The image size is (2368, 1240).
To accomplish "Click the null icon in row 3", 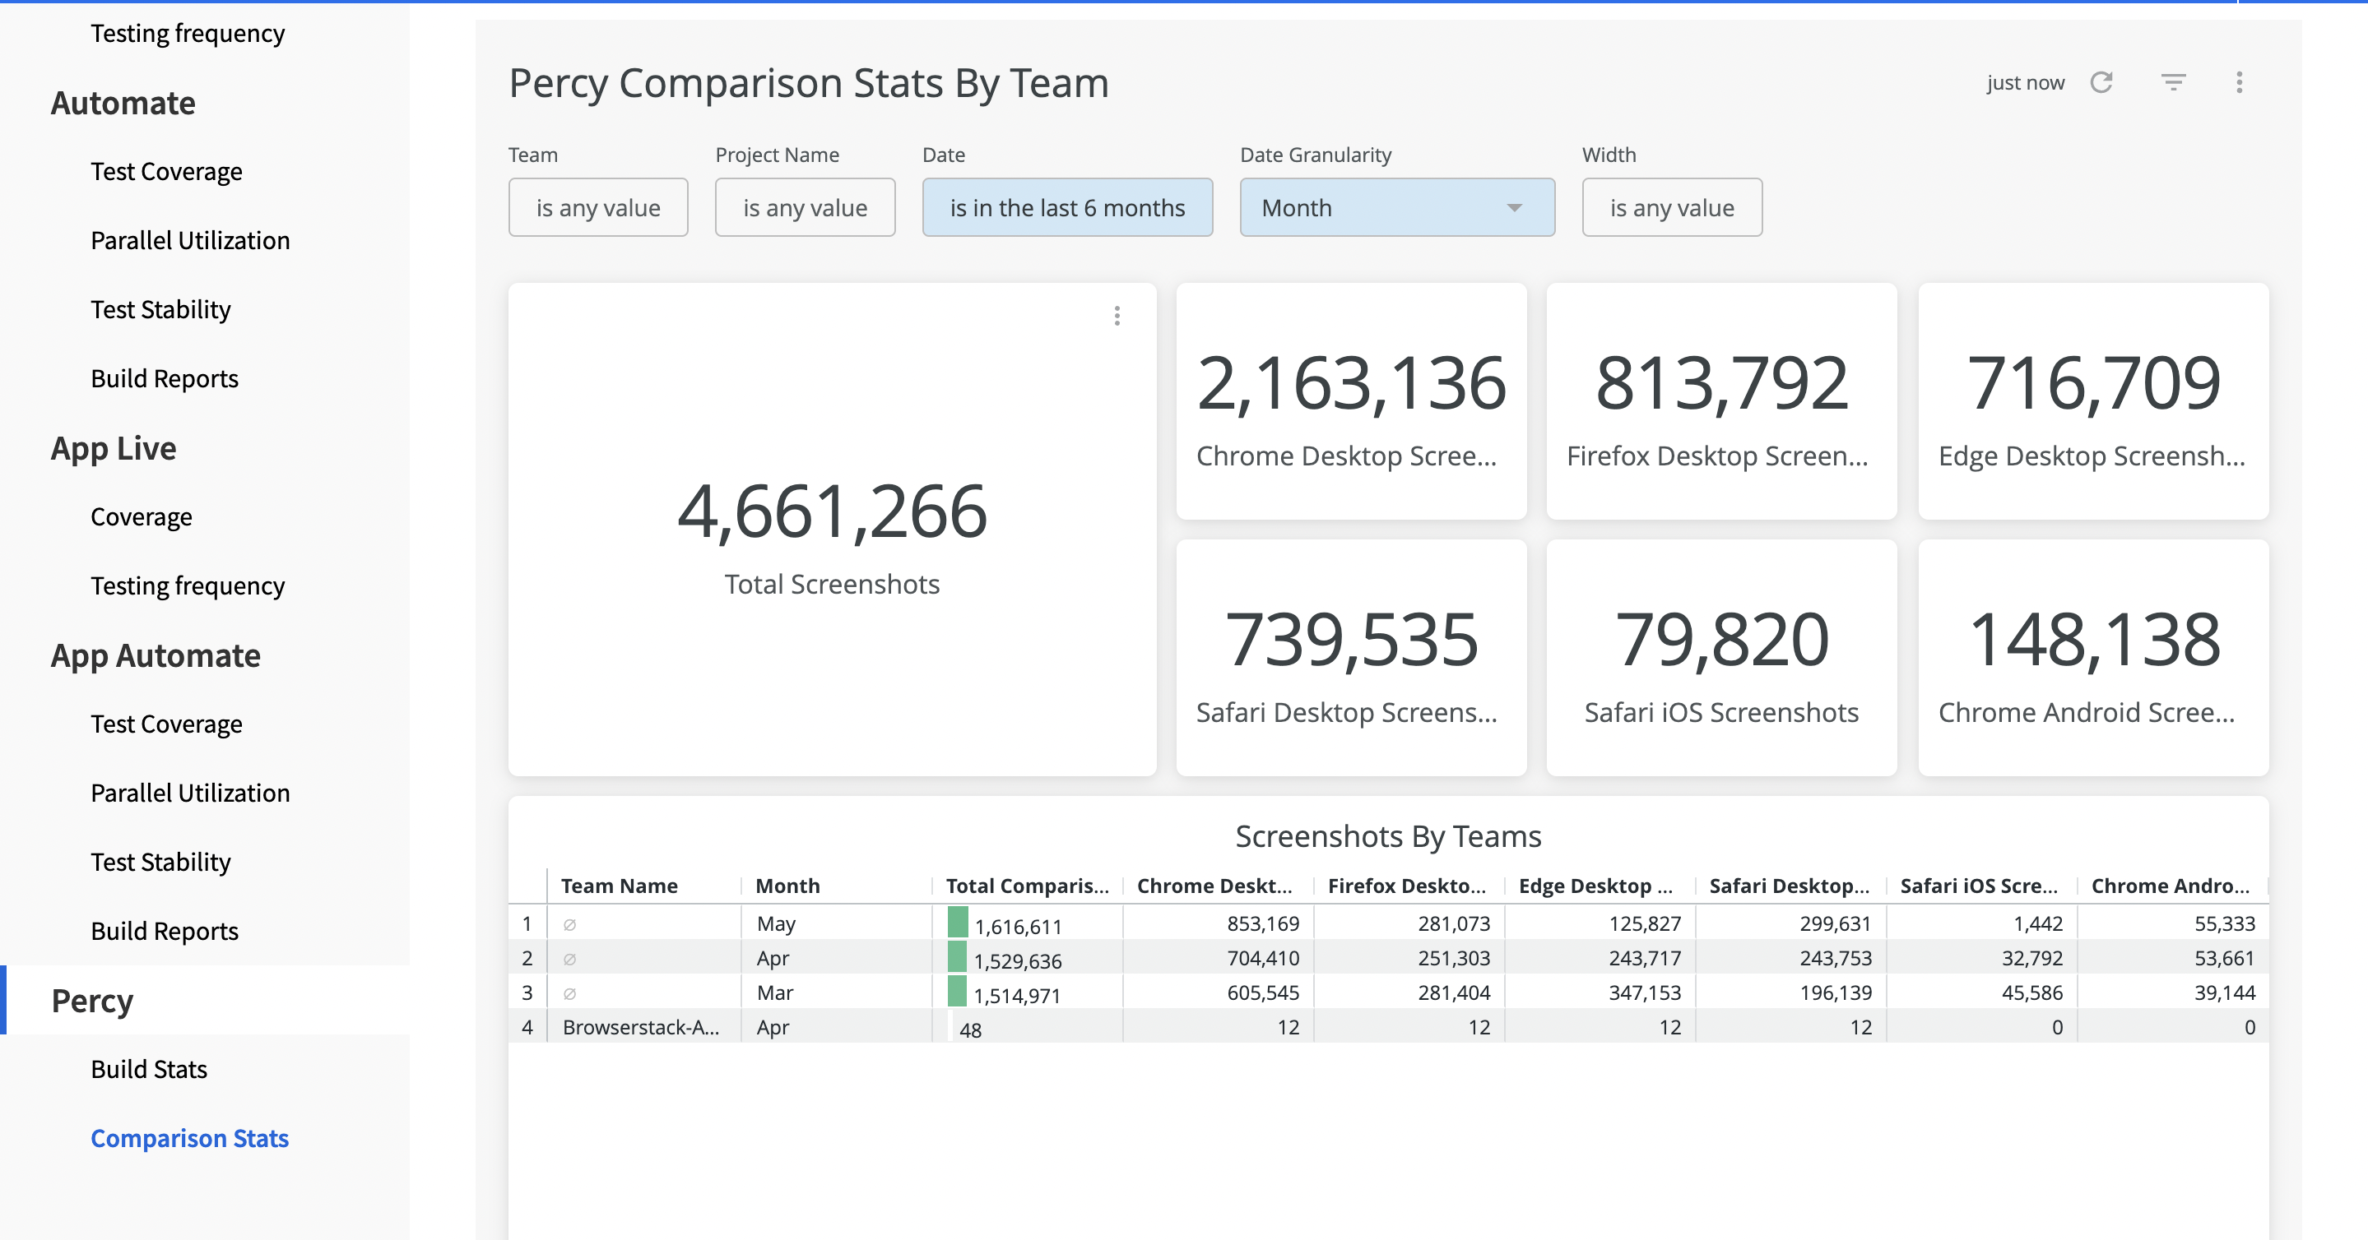I will 570,994.
